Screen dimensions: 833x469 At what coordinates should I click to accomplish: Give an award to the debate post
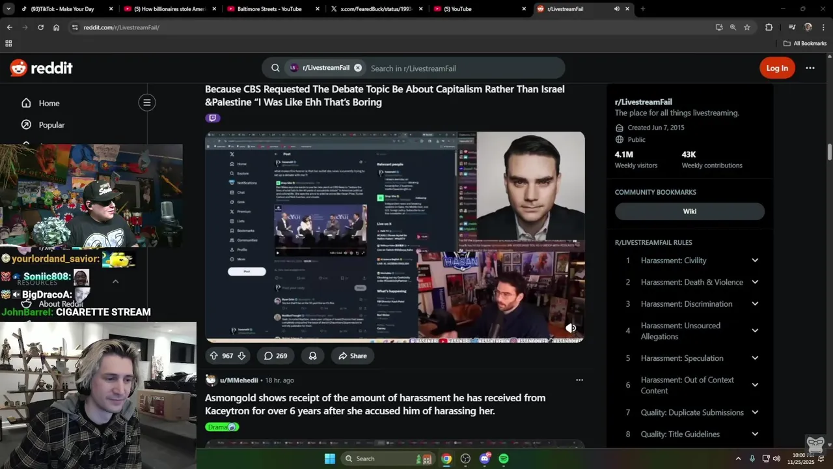point(312,356)
